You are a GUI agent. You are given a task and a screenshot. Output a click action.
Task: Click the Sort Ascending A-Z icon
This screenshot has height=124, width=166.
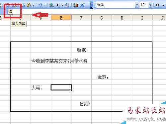(67, 5)
